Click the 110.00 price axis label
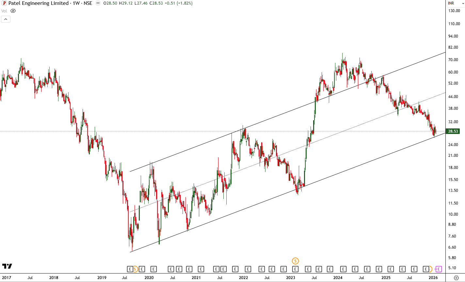The height and width of the screenshot is (282, 465). tap(454, 24)
